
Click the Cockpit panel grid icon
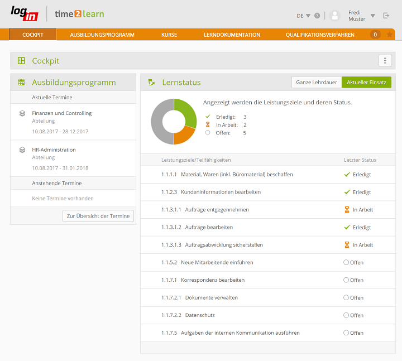pos(21,61)
